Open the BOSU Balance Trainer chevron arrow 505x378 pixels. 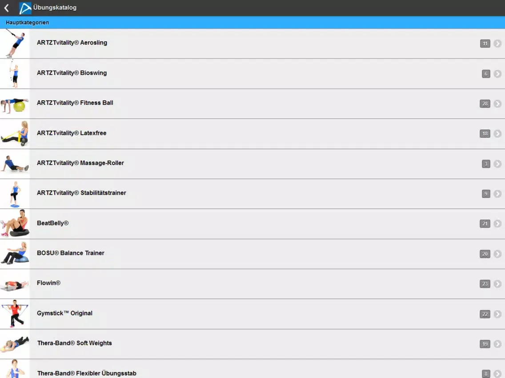[497, 254]
